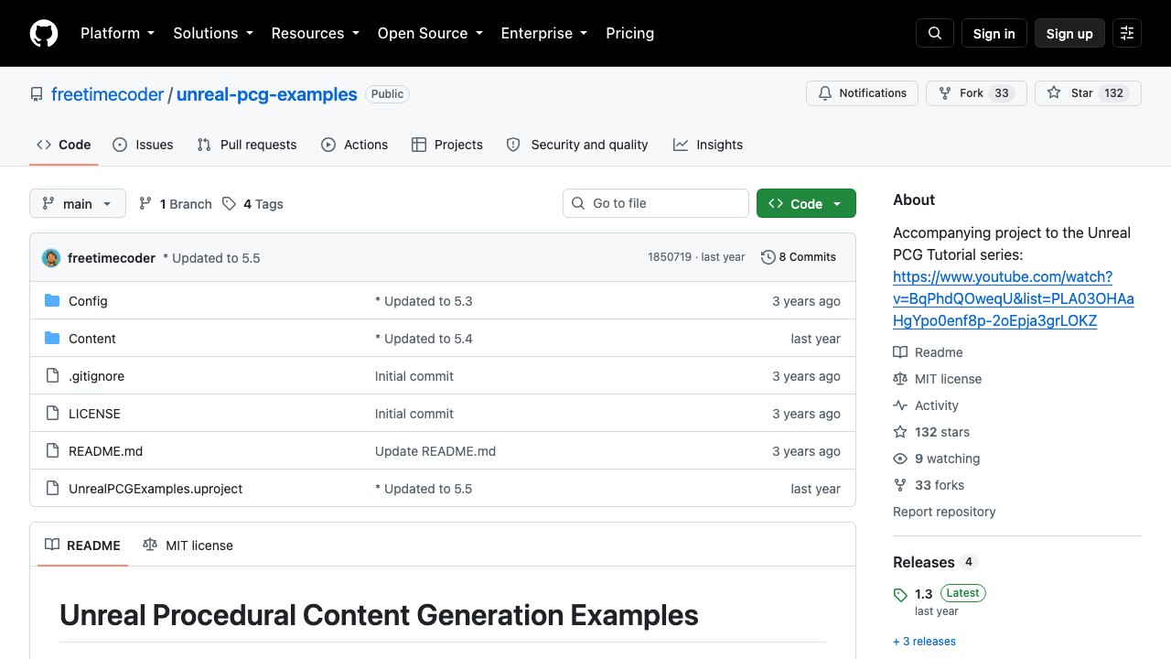
Task: Click the Go to file search field
Action: pos(656,203)
